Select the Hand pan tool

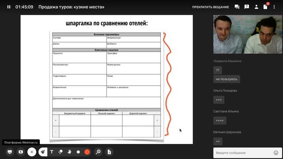(69, 152)
